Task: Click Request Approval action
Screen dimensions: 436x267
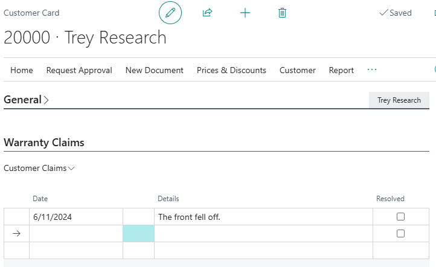Action: pyautogui.click(x=79, y=70)
